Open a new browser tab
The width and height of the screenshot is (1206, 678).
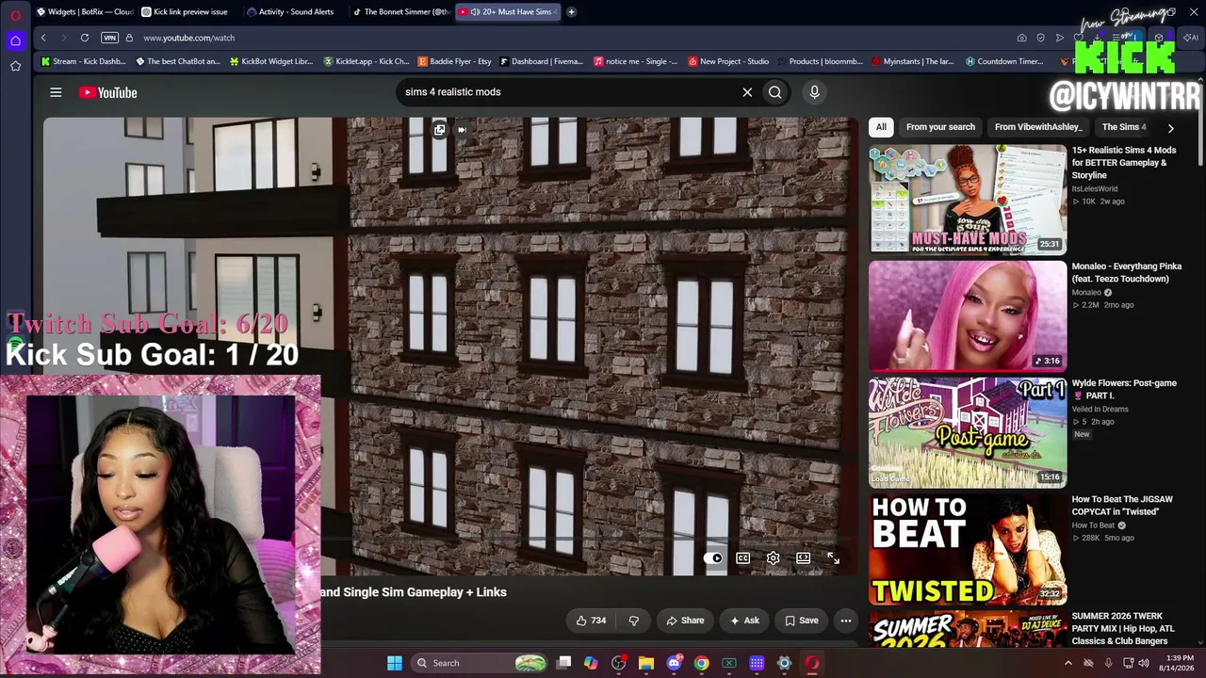[571, 12]
